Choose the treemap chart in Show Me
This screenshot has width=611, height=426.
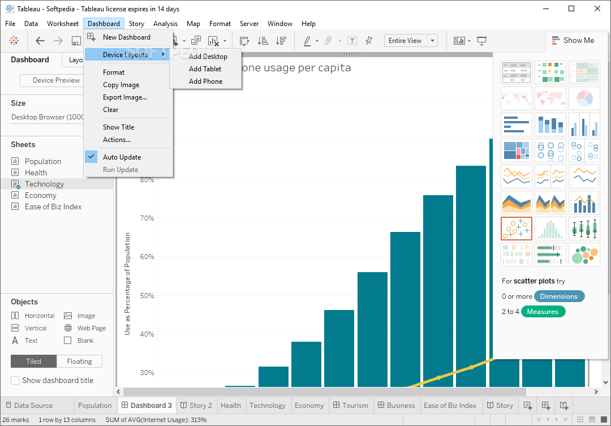click(517, 150)
